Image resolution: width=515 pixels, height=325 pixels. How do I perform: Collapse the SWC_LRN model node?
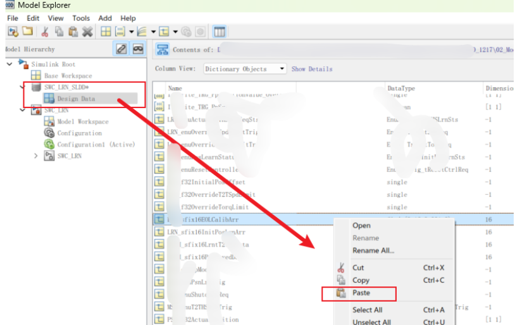click(23, 110)
